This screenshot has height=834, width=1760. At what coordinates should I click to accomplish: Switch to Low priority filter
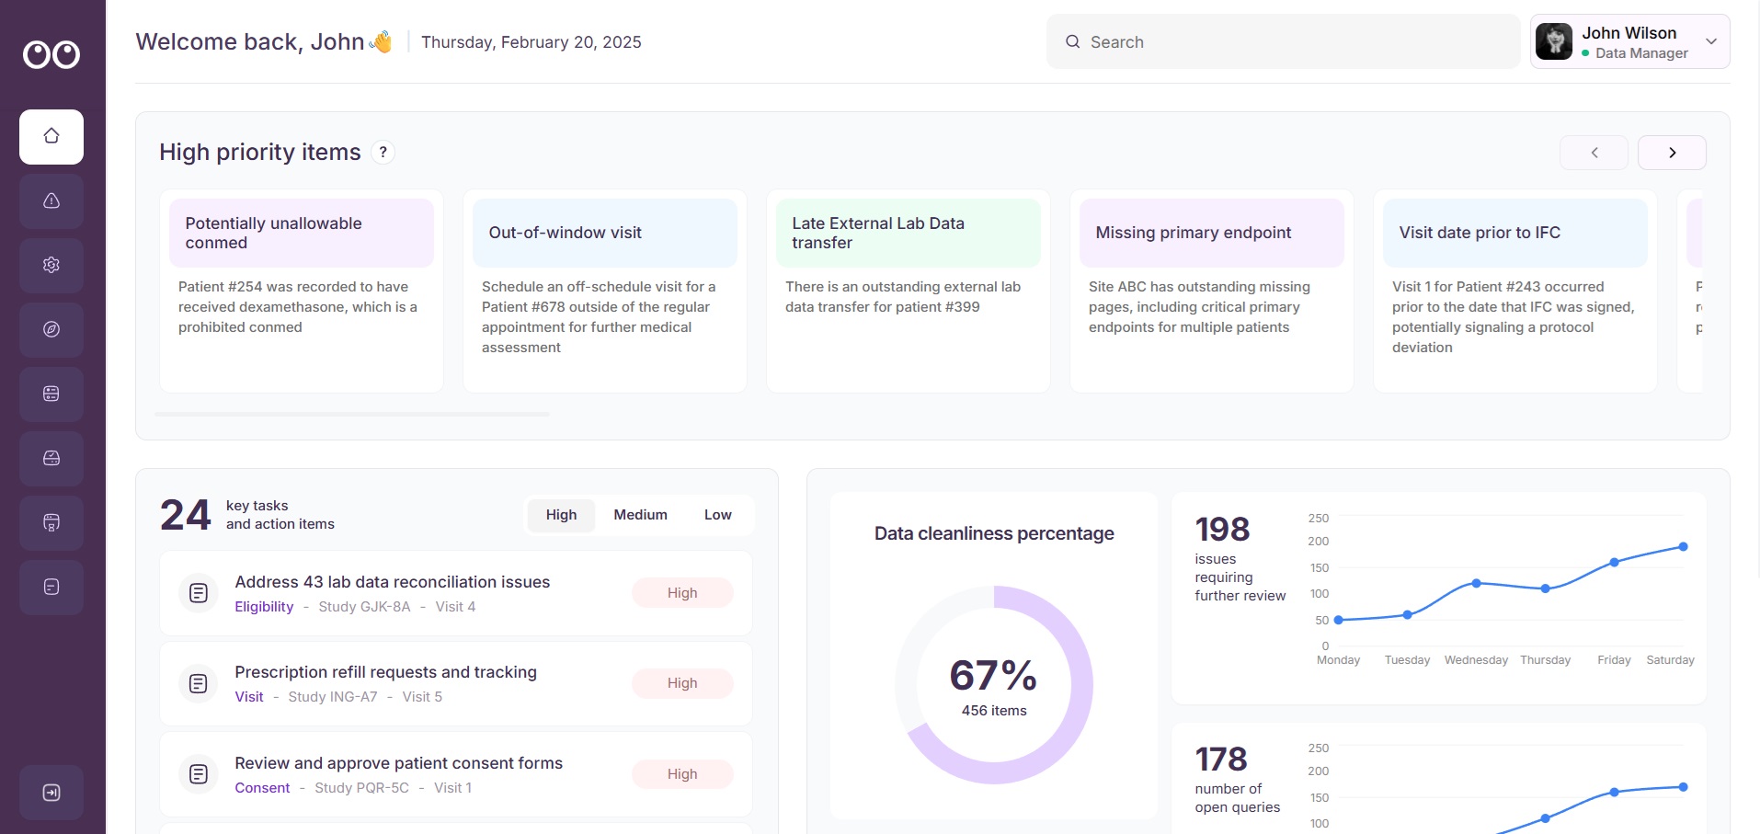pos(717,515)
